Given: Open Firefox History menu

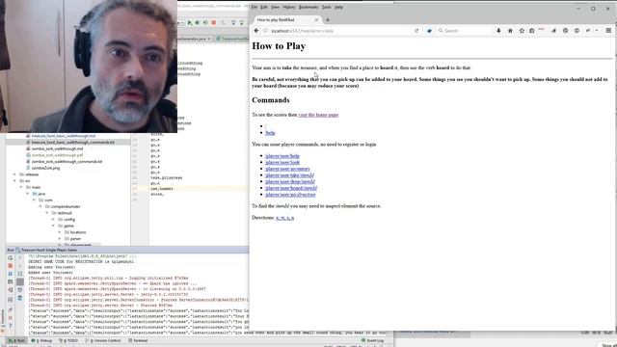Looking at the screenshot, I should click(289, 7).
